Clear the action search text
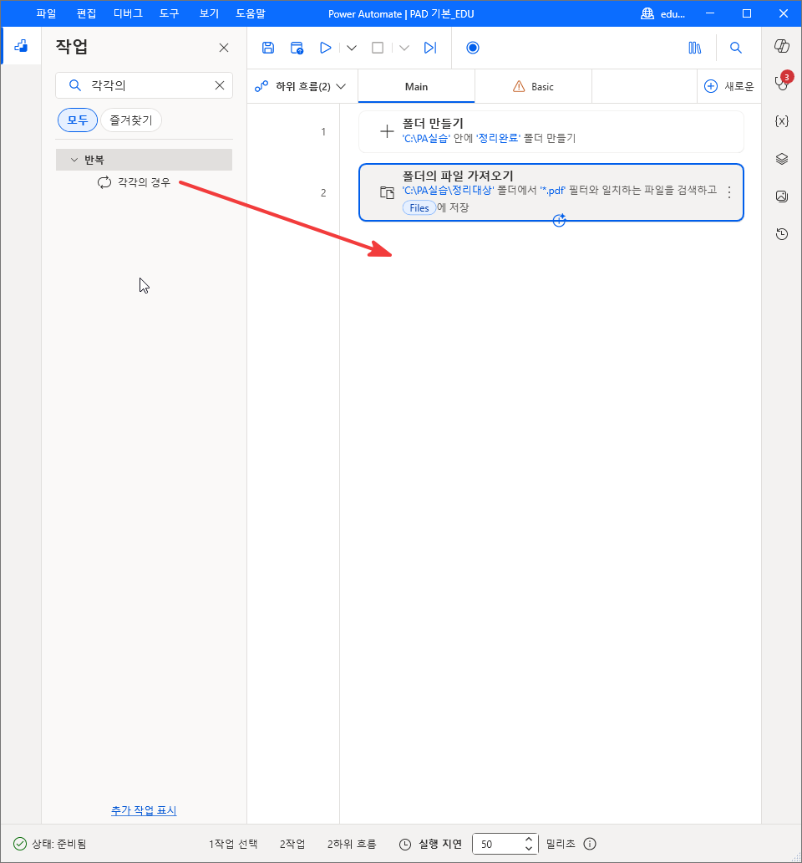Screen dimensions: 802x863 220,85
